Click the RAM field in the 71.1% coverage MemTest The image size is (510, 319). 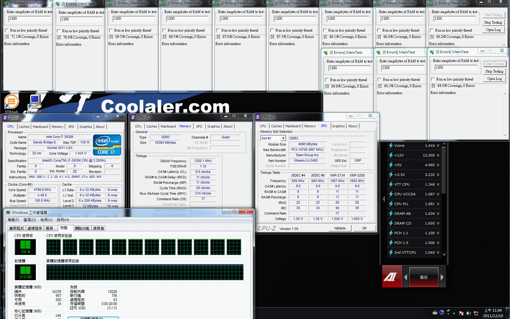(29, 19)
